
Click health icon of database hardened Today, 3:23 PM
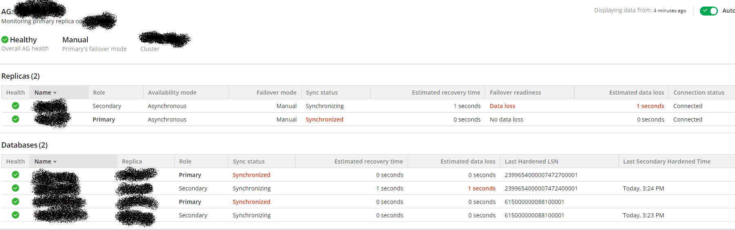(x=16, y=215)
